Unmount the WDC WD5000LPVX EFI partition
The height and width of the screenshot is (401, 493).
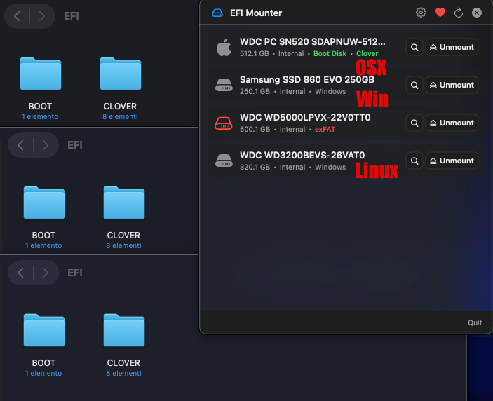[x=452, y=123]
